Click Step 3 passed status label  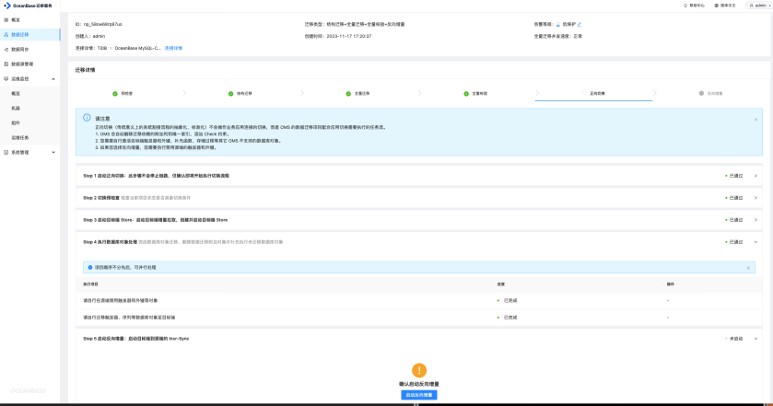pos(734,220)
